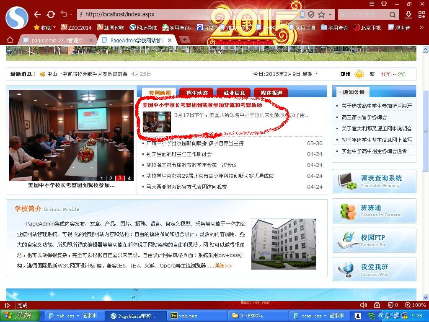Expand the undo-close-tab dropdown arrow
The width and height of the screenshot is (429, 322).
click(70, 15)
